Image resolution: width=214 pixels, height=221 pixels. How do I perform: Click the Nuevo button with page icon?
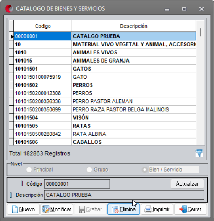coord(23,209)
